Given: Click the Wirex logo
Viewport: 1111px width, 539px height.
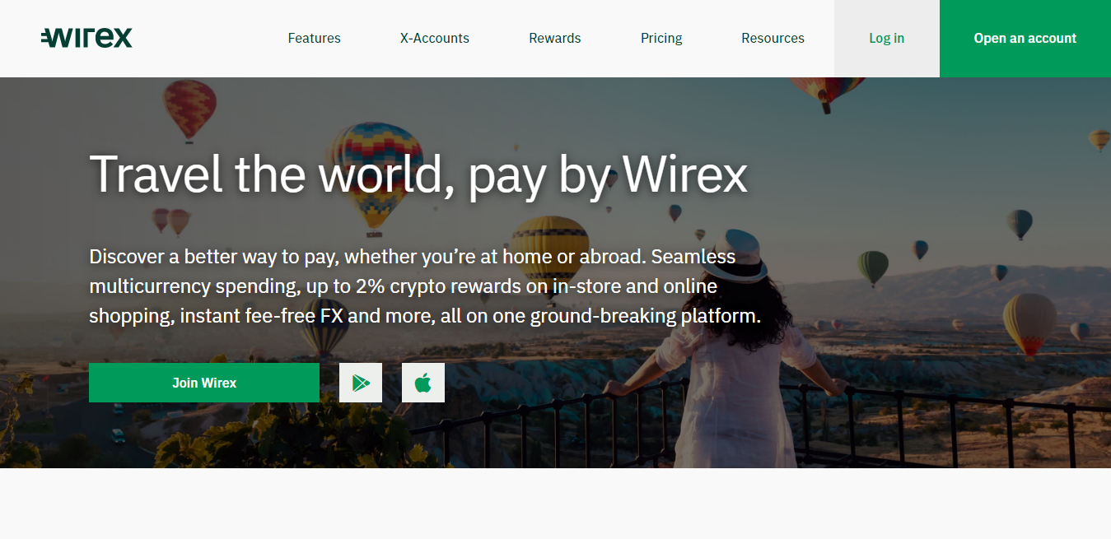Looking at the screenshot, I should 86,38.
